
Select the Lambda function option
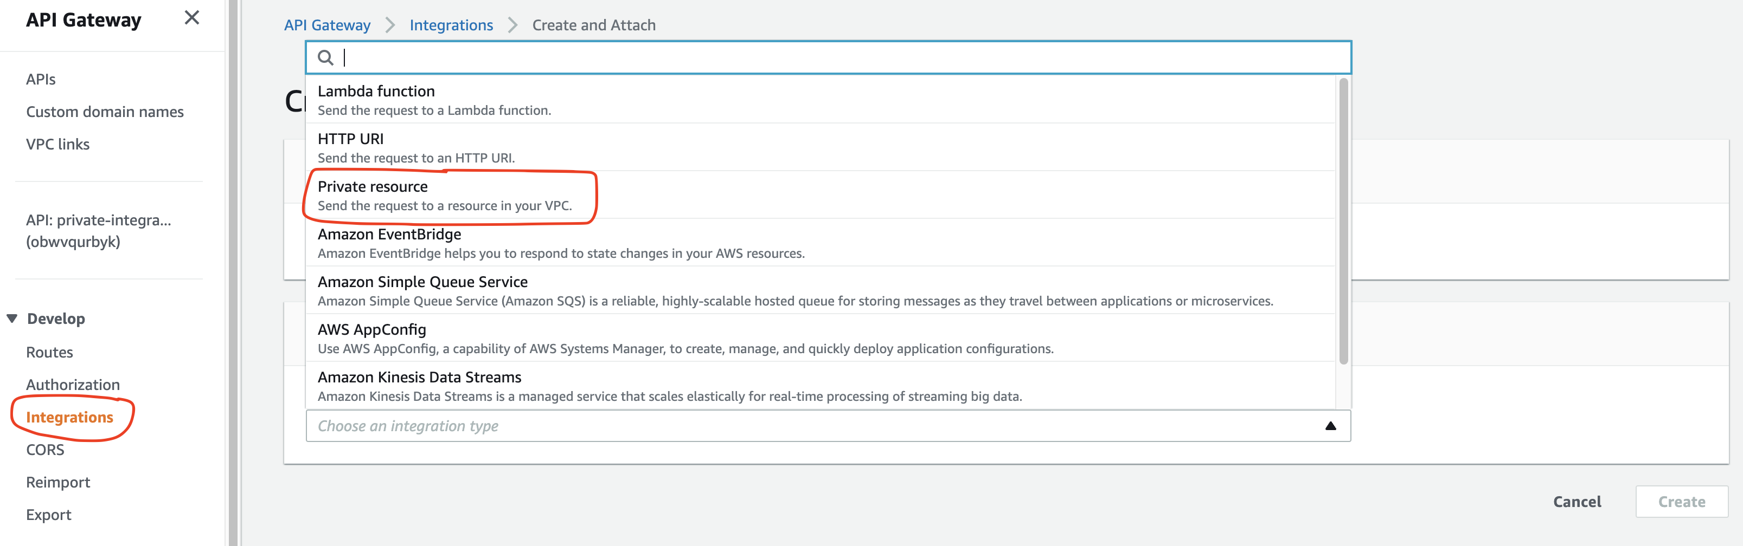click(x=821, y=99)
